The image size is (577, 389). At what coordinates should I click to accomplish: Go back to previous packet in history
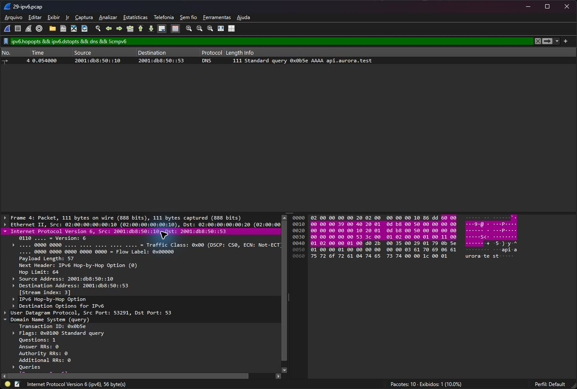(x=109, y=28)
